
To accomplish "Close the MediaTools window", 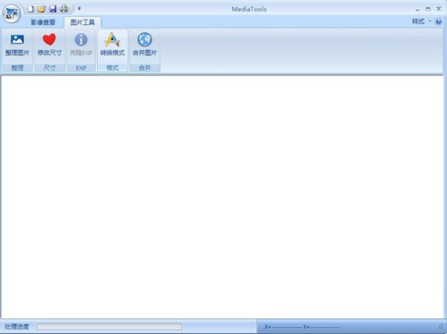I will [x=439, y=9].
